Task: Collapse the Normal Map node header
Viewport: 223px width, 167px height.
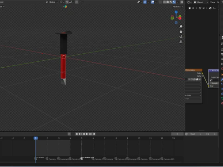Action: (210, 71)
